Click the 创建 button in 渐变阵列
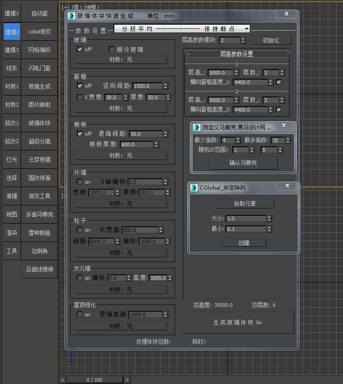 (244, 243)
